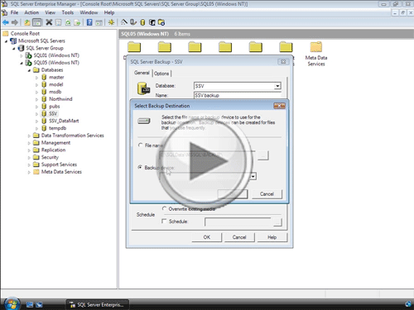Image resolution: width=414 pixels, height=310 pixels.
Task: Launch the Run a Wizard wand icon
Action: (124, 22)
